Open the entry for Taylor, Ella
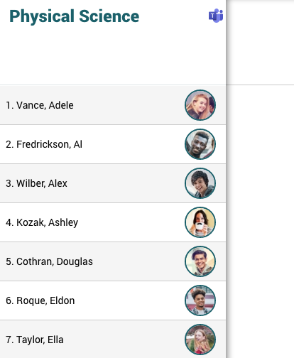The height and width of the screenshot is (358, 294). [40, 340]
